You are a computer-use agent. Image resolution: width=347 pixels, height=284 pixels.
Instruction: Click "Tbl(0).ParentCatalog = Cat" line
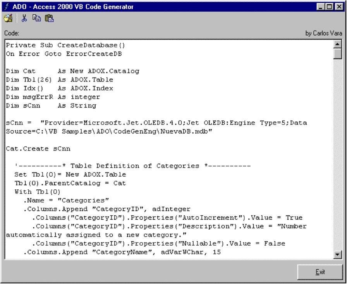(70, 184)
